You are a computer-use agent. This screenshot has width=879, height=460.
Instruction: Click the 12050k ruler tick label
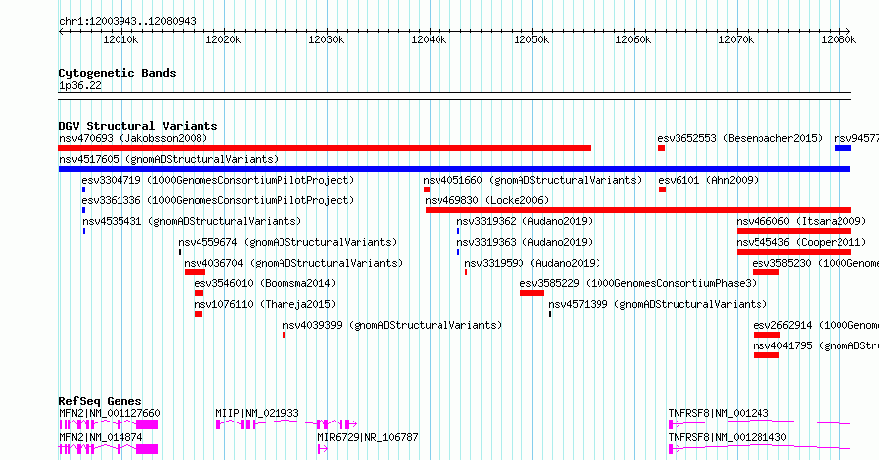[x=531, y=39]
